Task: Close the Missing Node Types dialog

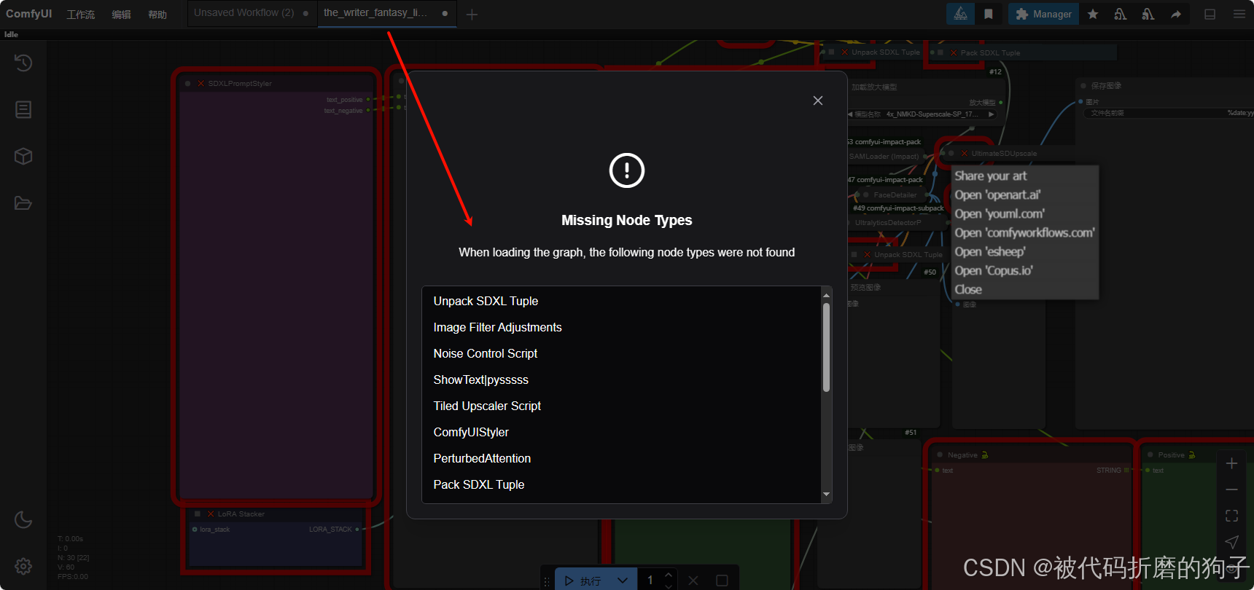Action: click(x=818, y=101)
